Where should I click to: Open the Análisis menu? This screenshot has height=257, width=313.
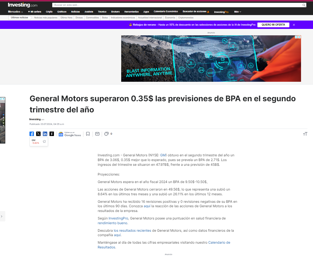tap(89, 12)
